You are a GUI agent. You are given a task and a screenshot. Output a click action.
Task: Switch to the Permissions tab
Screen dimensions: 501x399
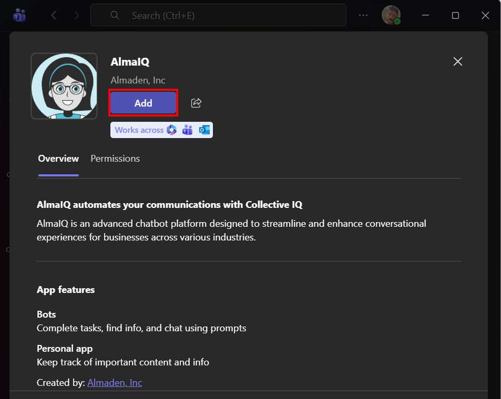tap(115, 159)
